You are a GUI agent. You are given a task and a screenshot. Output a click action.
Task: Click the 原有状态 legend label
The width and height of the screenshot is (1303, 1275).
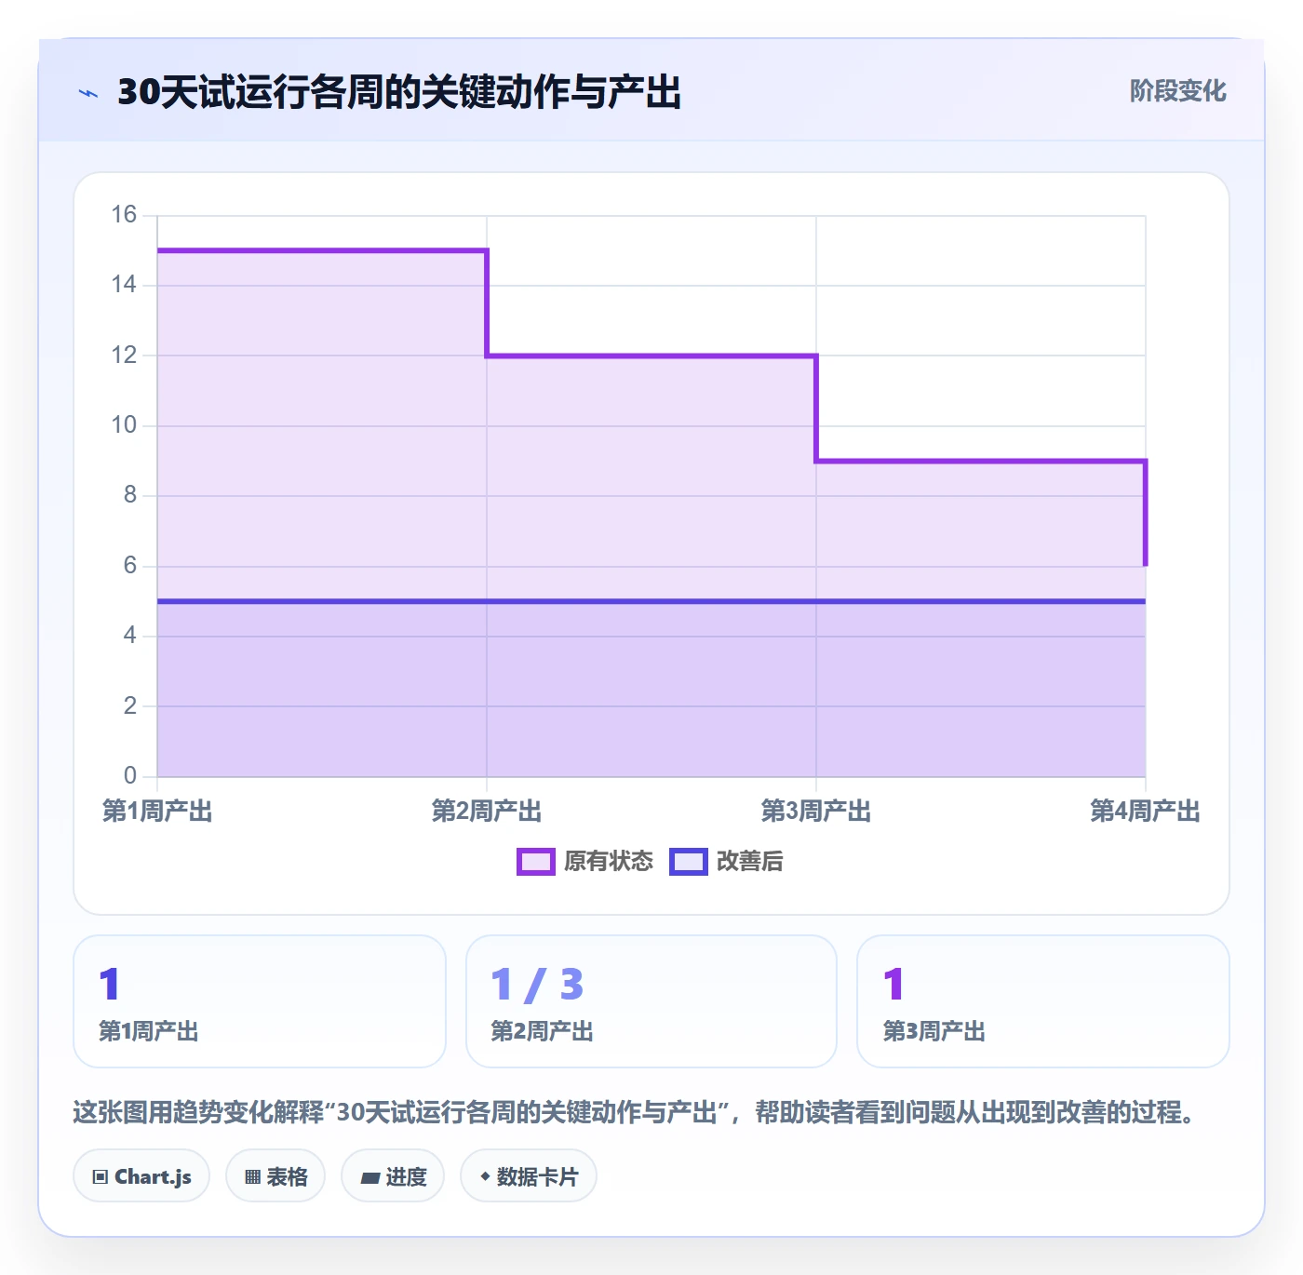(x=609, y=862)
